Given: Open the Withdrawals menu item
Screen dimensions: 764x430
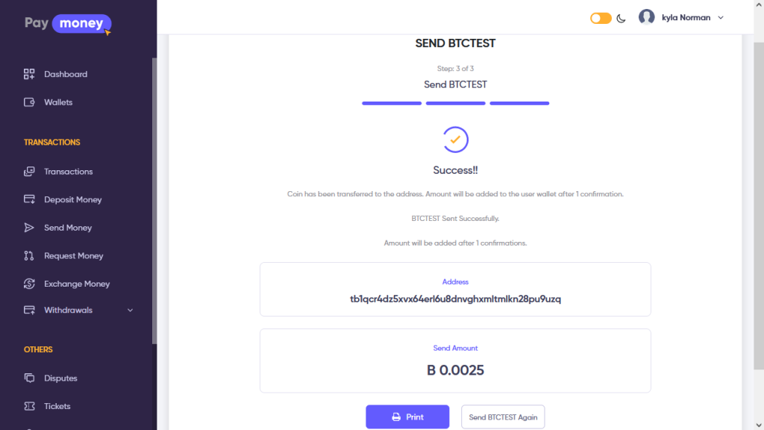Looking at the screenshot, I should click(68, 310).
